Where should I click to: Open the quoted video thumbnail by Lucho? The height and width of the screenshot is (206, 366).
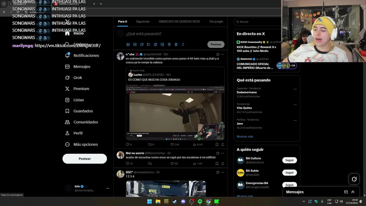[x=175, y=112]
